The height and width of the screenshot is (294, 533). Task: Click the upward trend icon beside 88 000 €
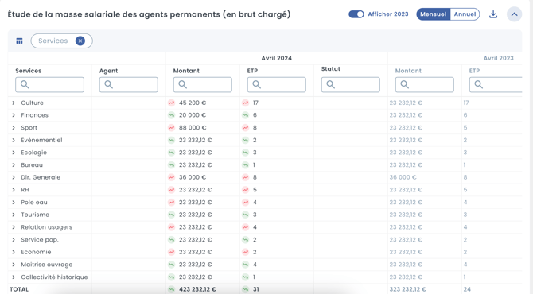tap(171, 128)
